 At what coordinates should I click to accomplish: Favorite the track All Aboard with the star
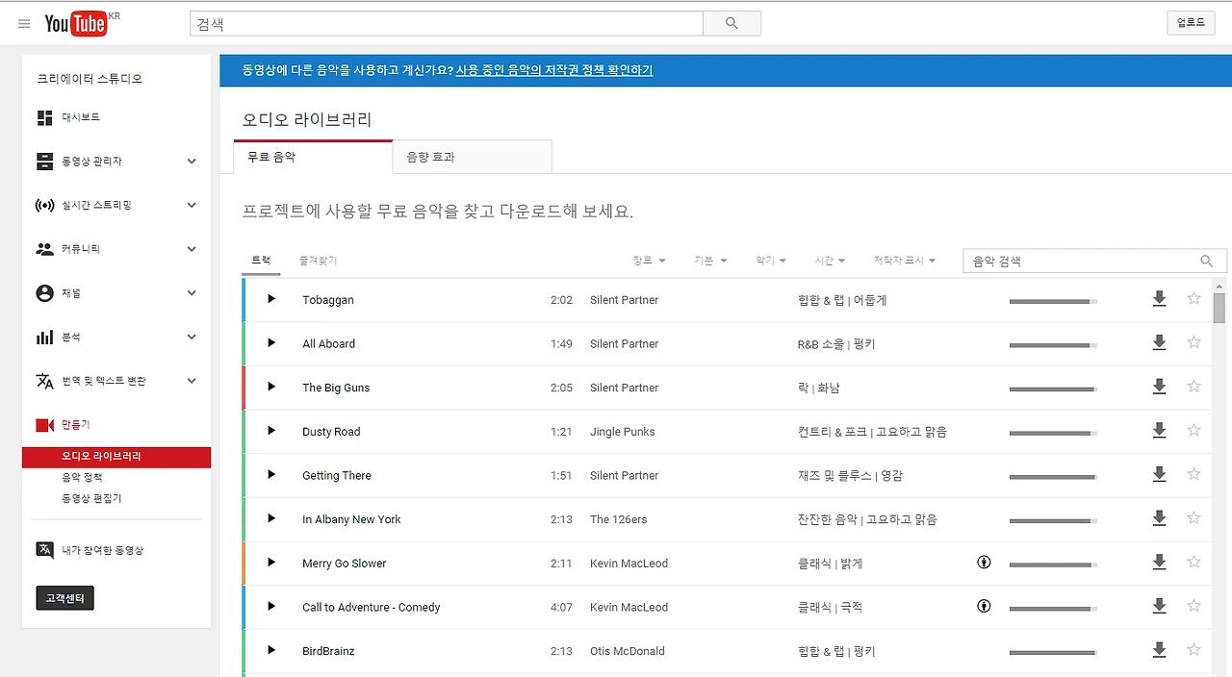point(1193,342)
